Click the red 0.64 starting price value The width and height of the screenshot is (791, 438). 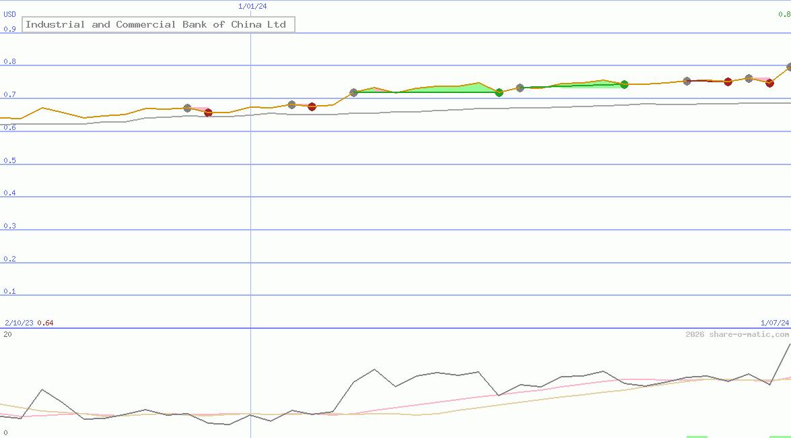point(45,323)
